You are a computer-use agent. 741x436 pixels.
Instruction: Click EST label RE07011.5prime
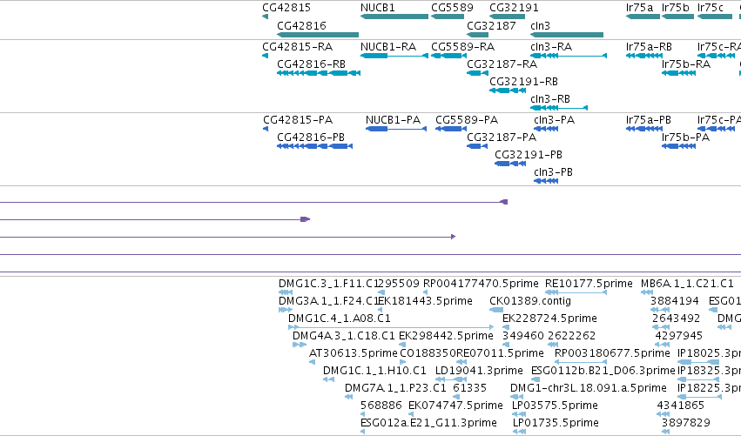500,353
